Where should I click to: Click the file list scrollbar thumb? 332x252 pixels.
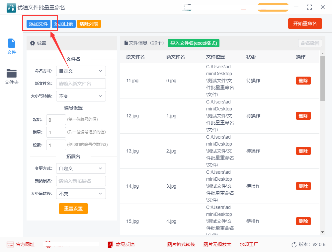tap(322, 79)
